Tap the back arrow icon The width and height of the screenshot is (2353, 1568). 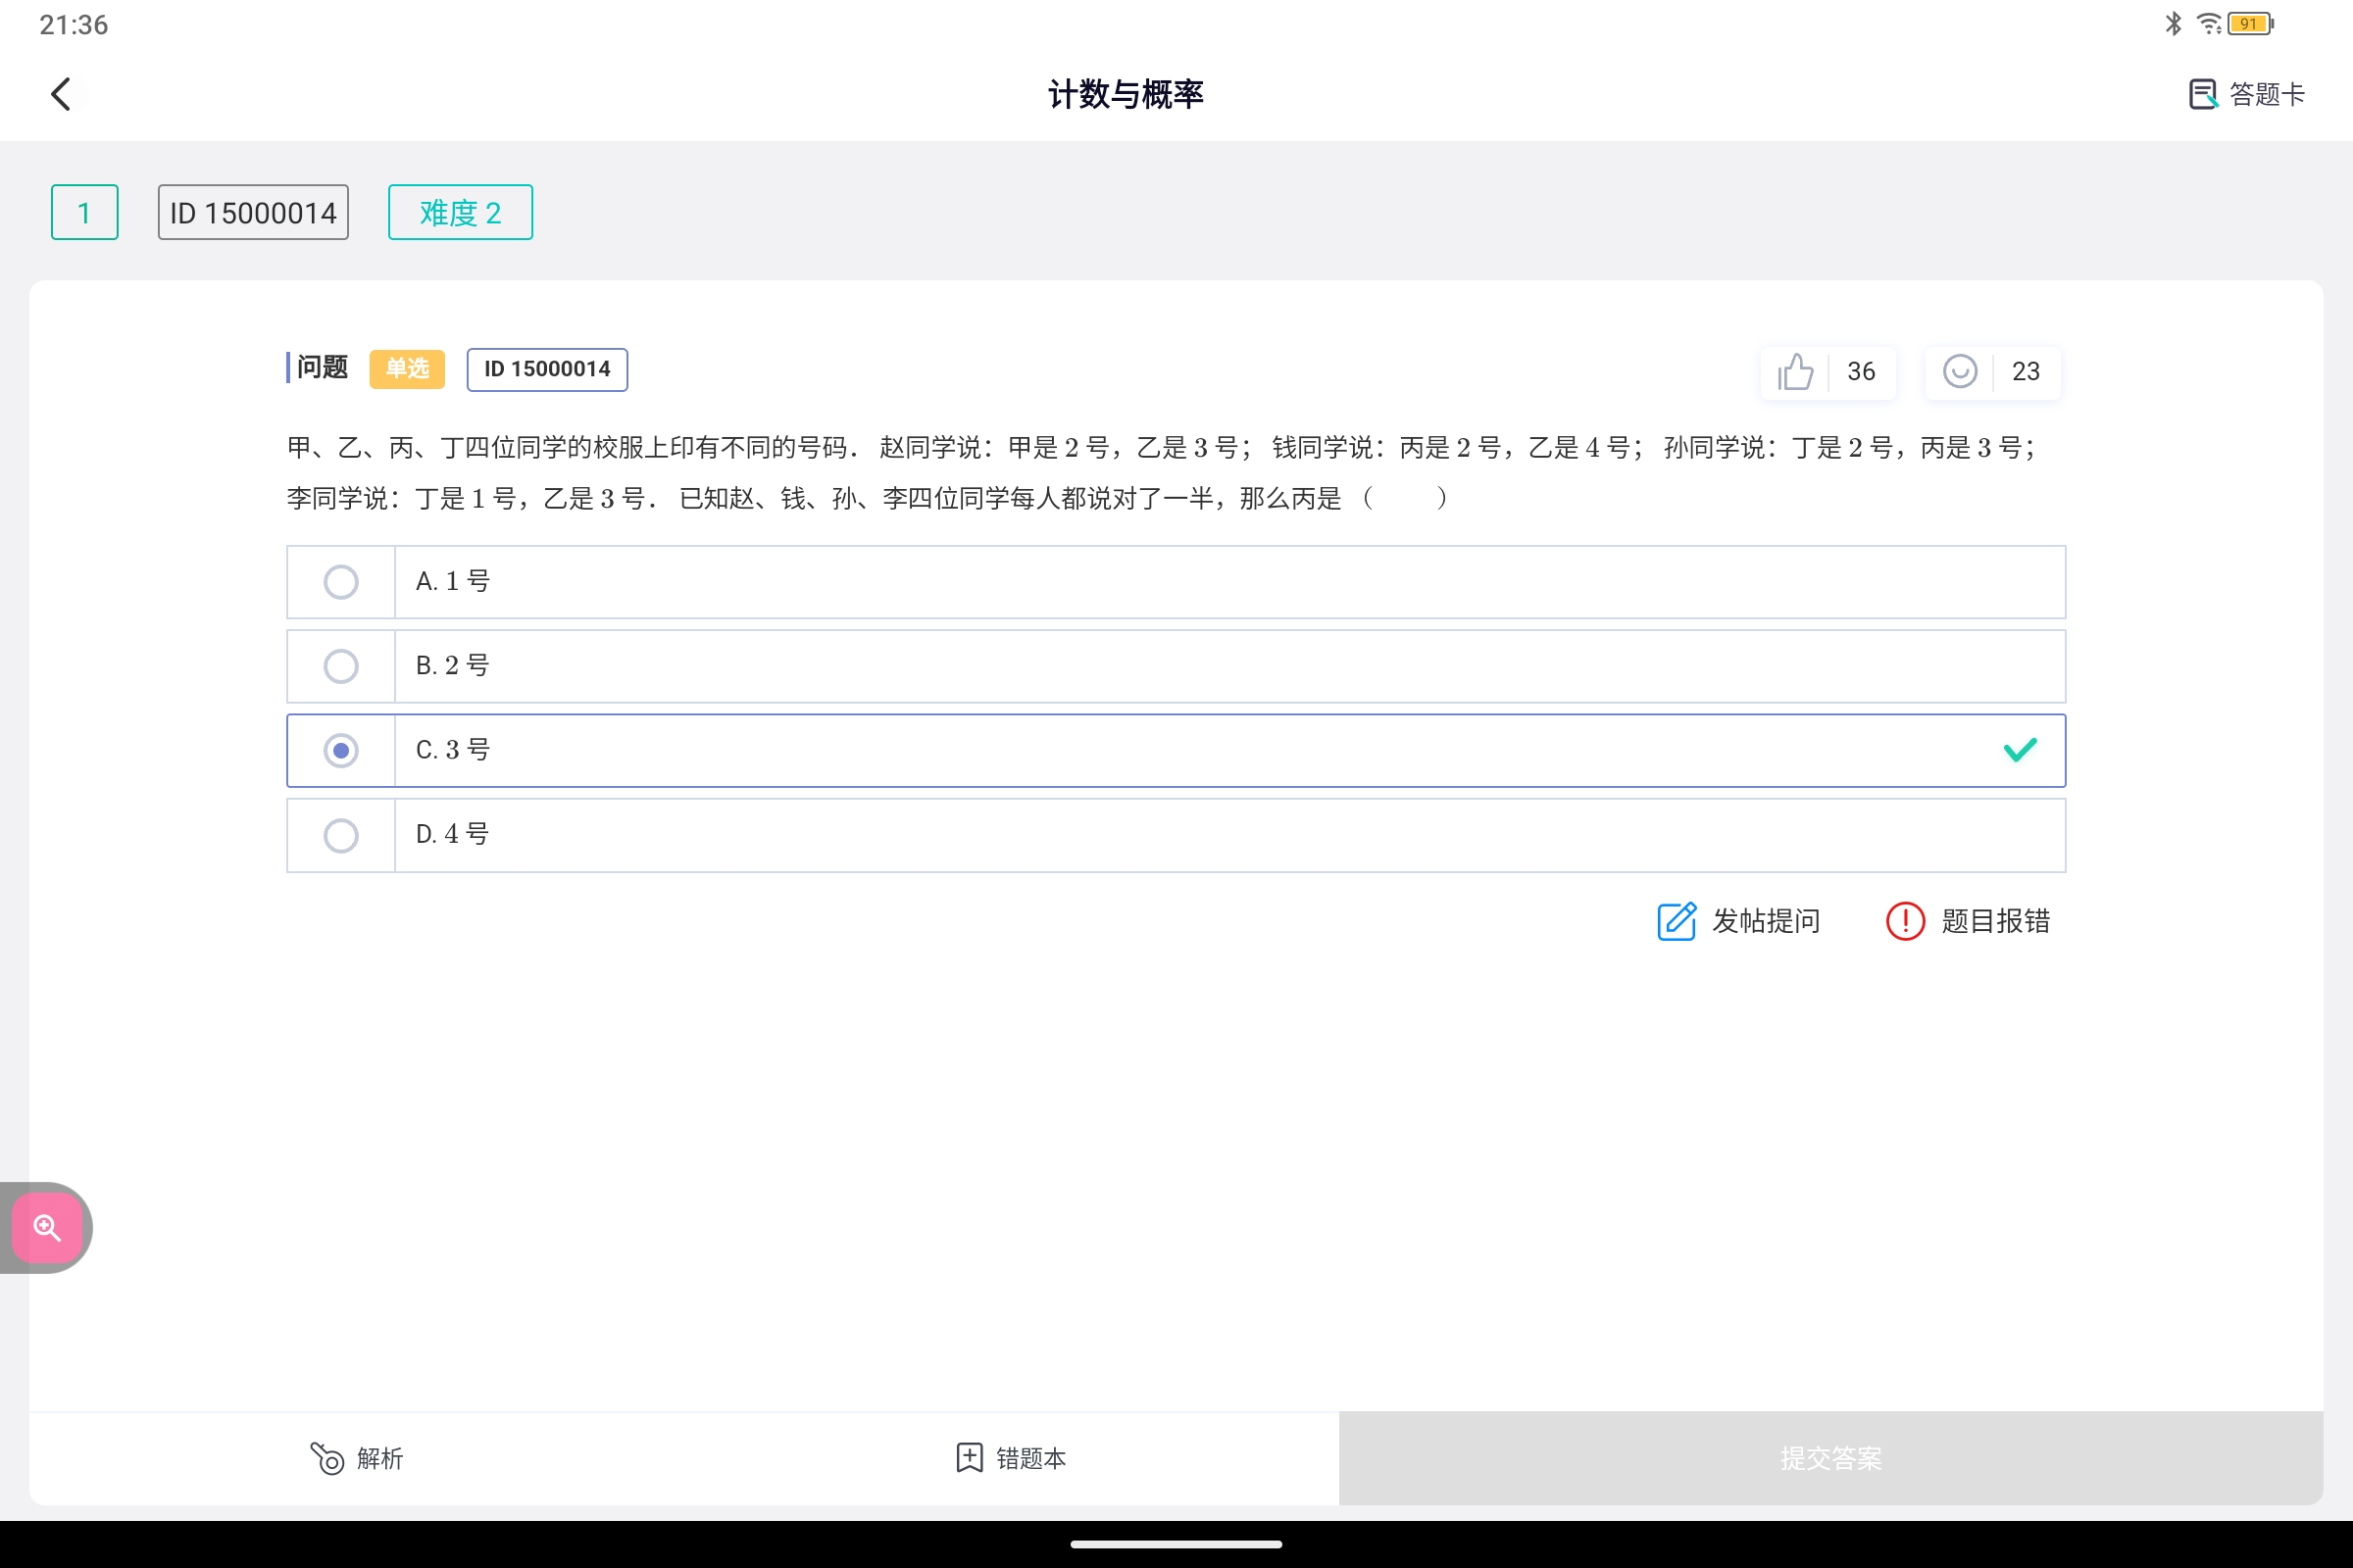(x=61, y=94)
